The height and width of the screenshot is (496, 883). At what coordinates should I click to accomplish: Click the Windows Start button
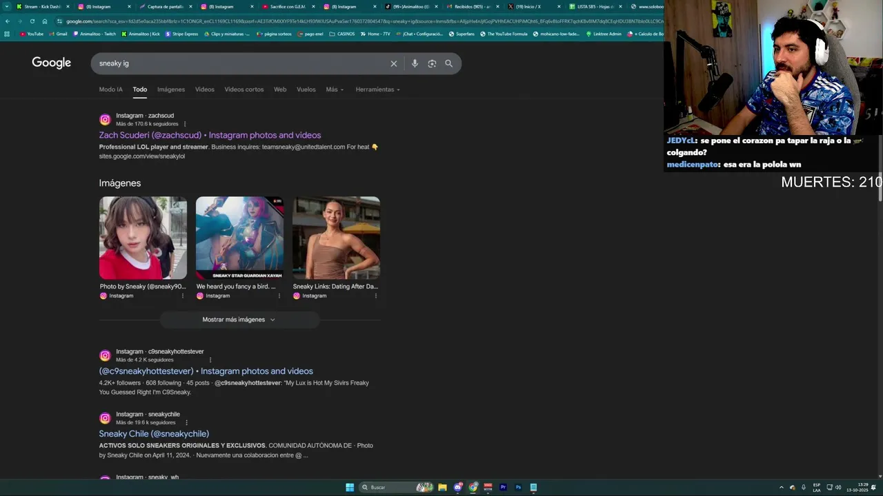coord(350,487)
